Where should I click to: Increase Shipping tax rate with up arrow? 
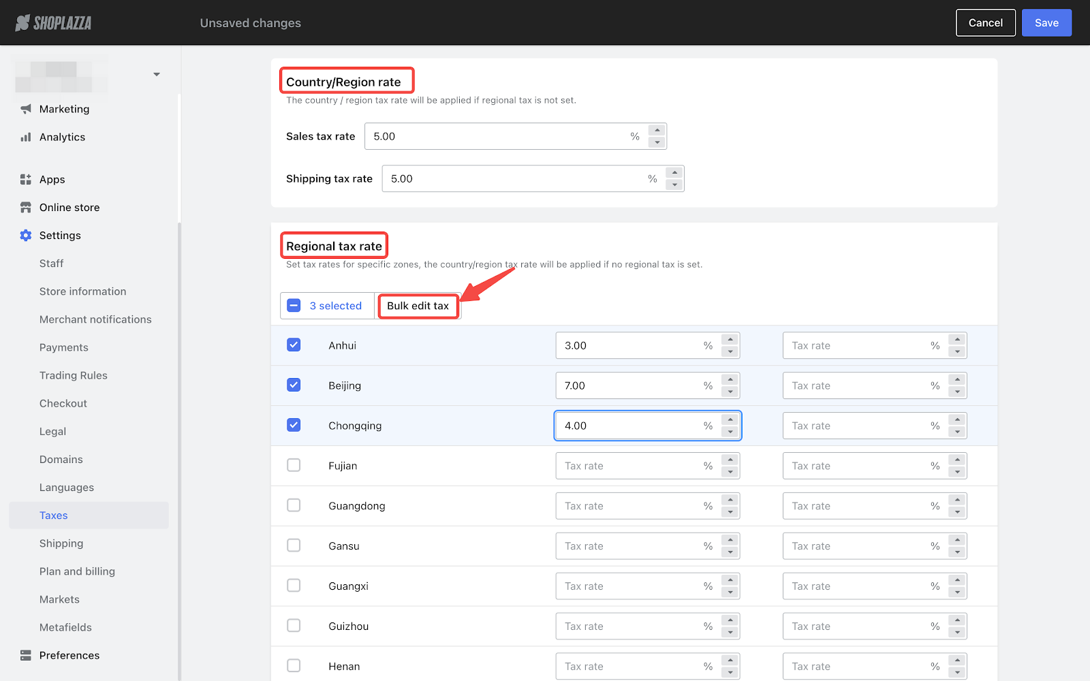pyautogui.click(x=674, y=172)
